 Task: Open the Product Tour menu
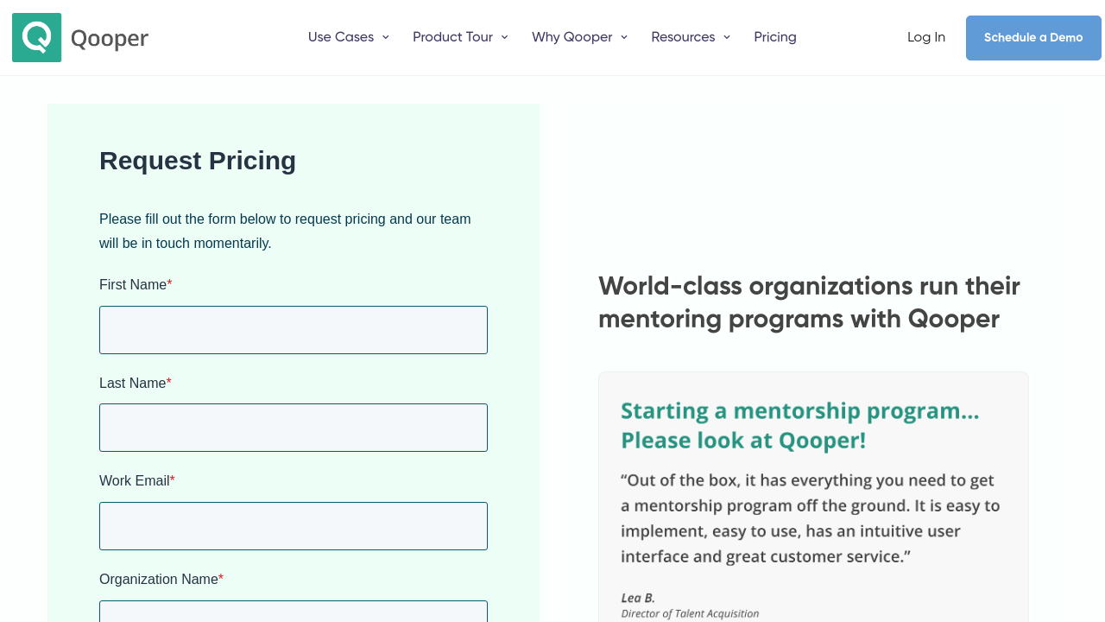point(452,38)
